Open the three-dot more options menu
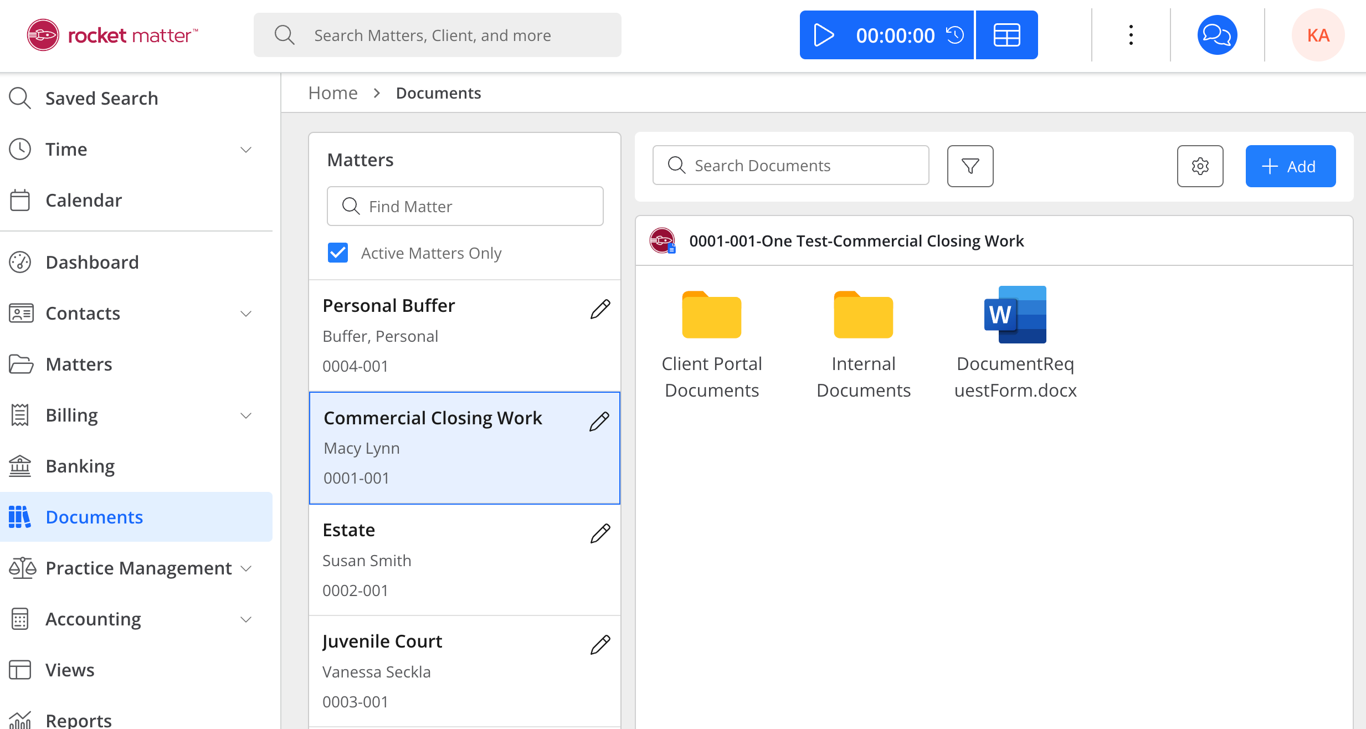Image resolution: width=1366 pixels, height=729 pixels. coord(1131,35)
